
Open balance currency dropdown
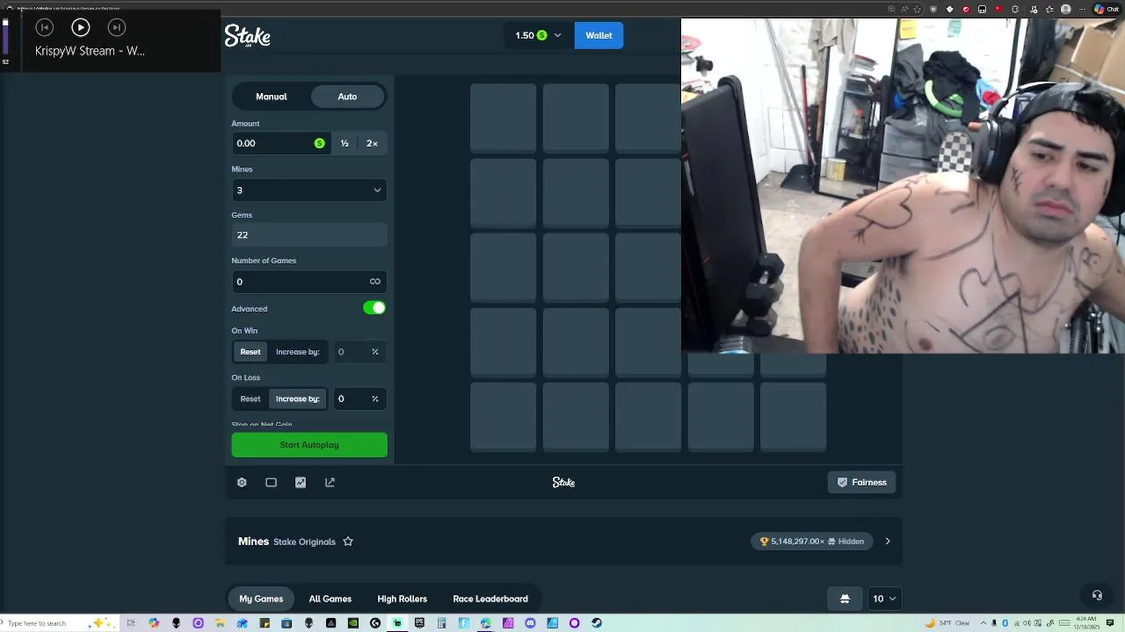coord(557,35)
